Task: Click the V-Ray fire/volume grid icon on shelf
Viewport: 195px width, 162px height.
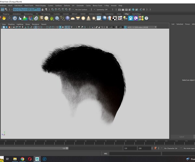Action: tap(4, 18)
